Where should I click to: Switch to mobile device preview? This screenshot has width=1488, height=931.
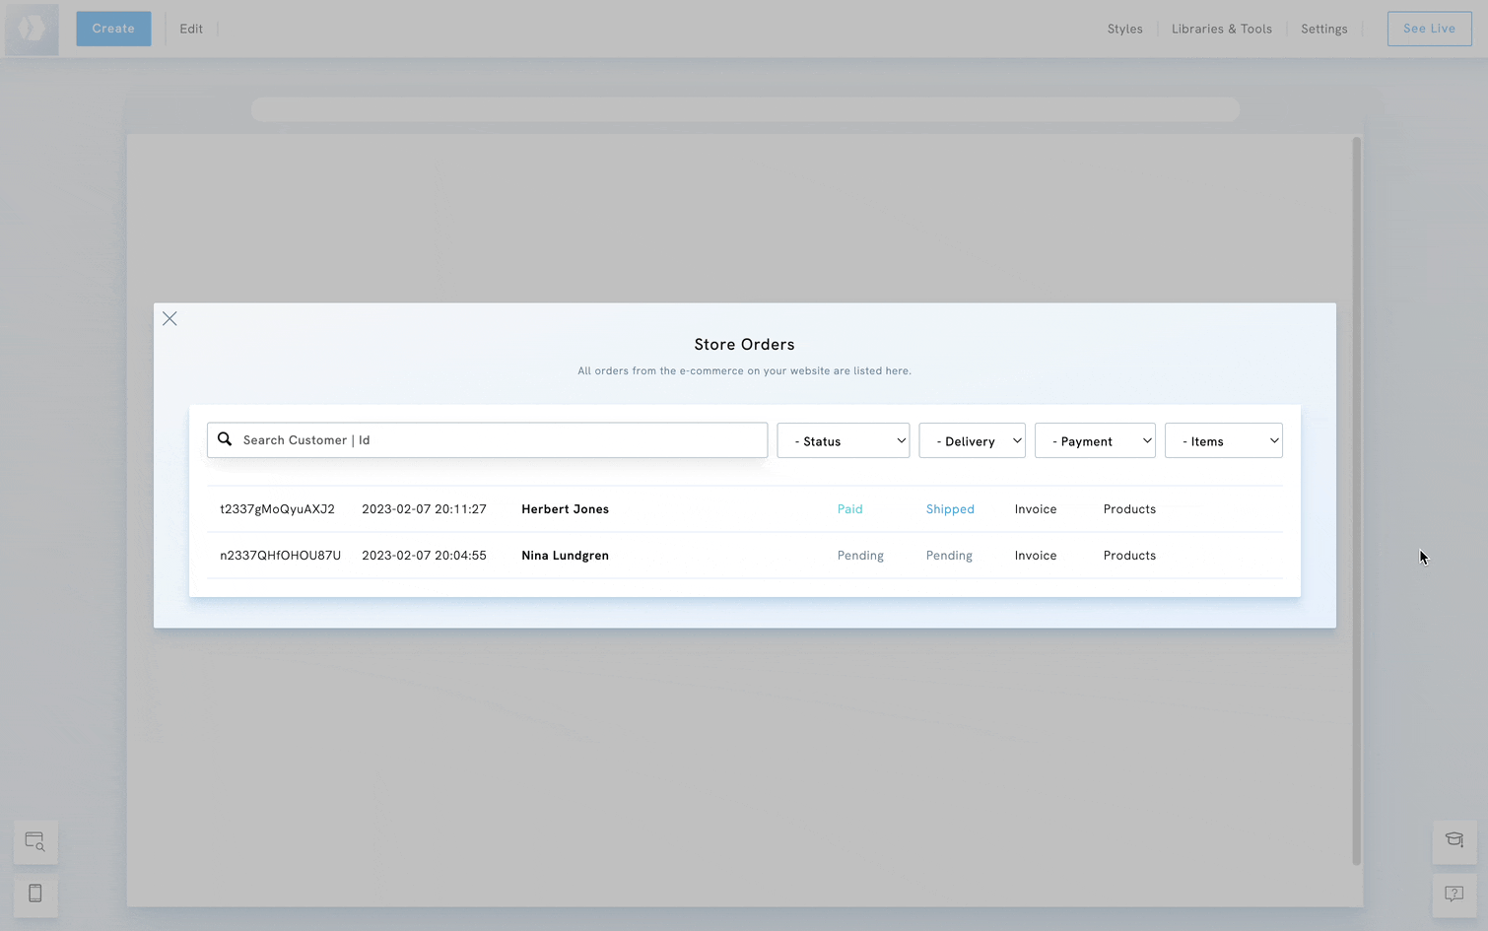35,895
